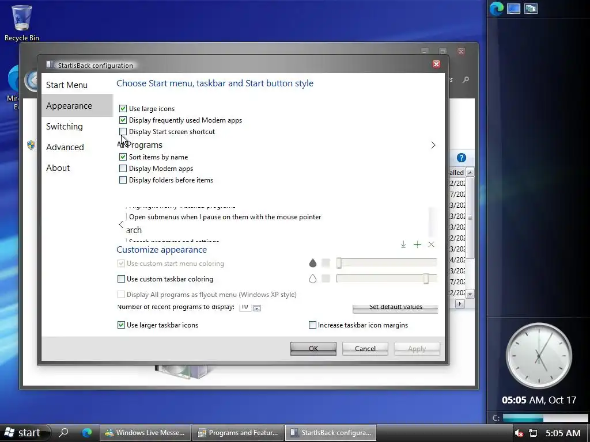Enable Use custom taskbar coloring

[x=121, y=279]
